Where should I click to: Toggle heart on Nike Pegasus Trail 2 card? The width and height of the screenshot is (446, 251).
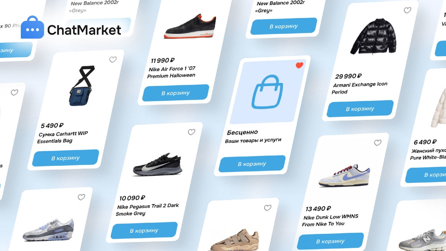[x=191, y=132]
